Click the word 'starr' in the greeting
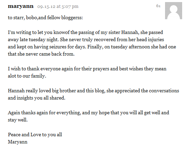Image resolution: width=189 pixels, height=151 pixels. coord(19,18)
